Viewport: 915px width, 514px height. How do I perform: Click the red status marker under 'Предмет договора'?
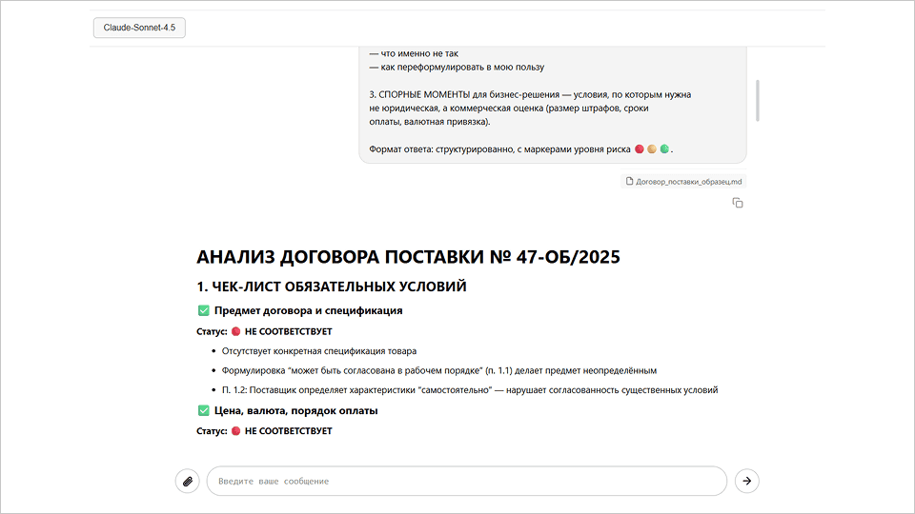(235, 331)
